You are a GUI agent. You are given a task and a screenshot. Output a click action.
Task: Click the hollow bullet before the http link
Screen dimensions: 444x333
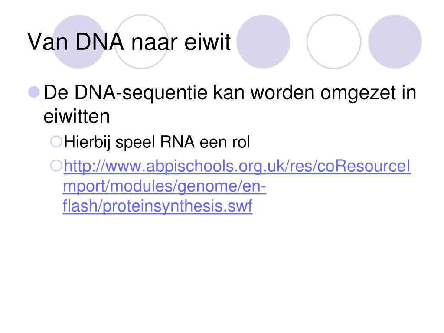coord(56,166)
